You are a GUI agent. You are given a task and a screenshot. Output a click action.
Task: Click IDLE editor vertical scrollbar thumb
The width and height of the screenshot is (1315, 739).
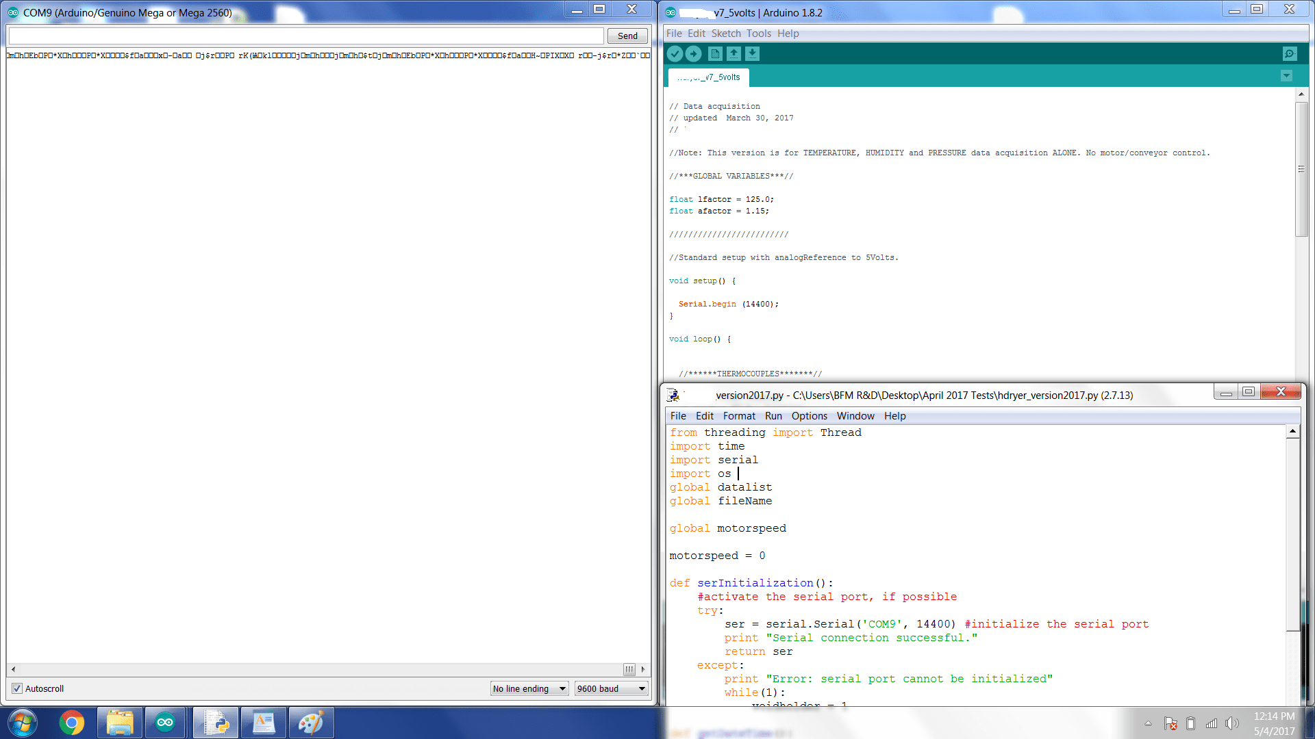click(x=1292, y=534)
